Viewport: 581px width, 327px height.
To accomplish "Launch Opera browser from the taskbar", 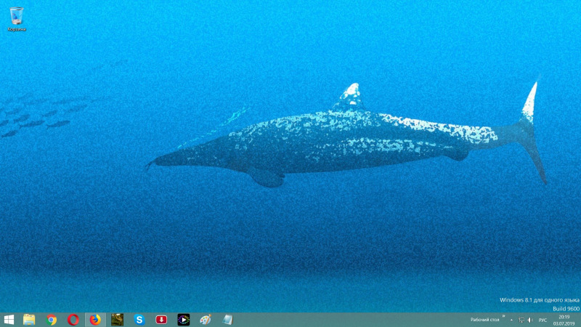I will 73,320.
